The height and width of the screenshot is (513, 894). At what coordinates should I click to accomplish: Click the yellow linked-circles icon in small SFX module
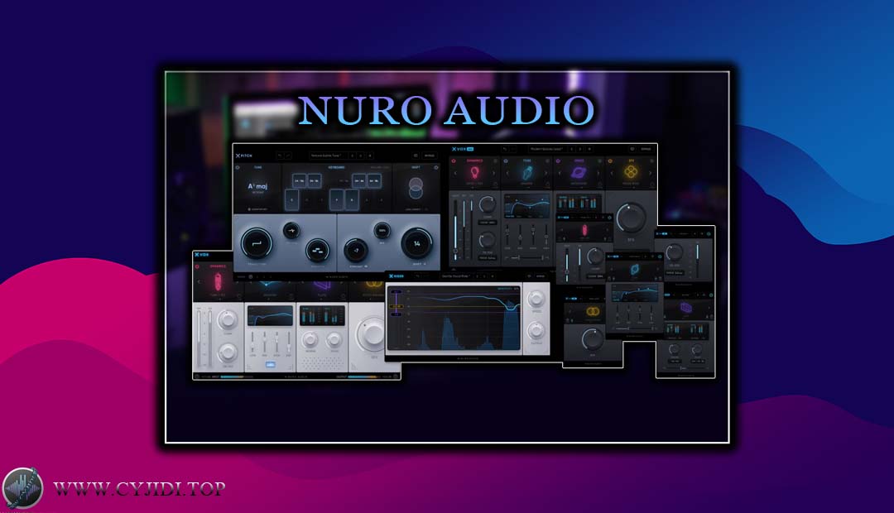[x=593, y=311]
